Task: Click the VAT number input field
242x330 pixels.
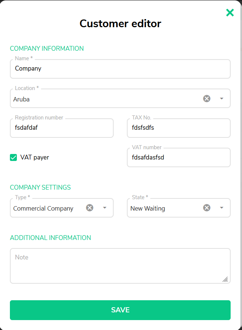Action: 179,157
